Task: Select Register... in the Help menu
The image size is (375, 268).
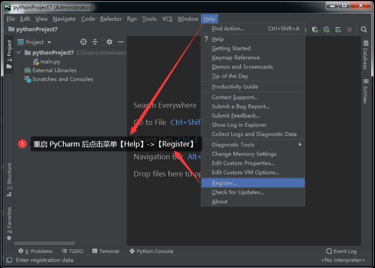Action: tap(225, 183)
